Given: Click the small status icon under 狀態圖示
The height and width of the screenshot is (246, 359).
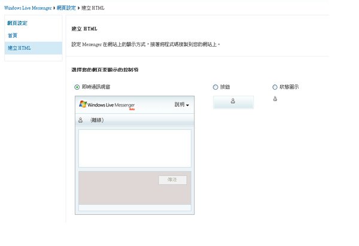Looking at the screenshot, I should (275, 99).
